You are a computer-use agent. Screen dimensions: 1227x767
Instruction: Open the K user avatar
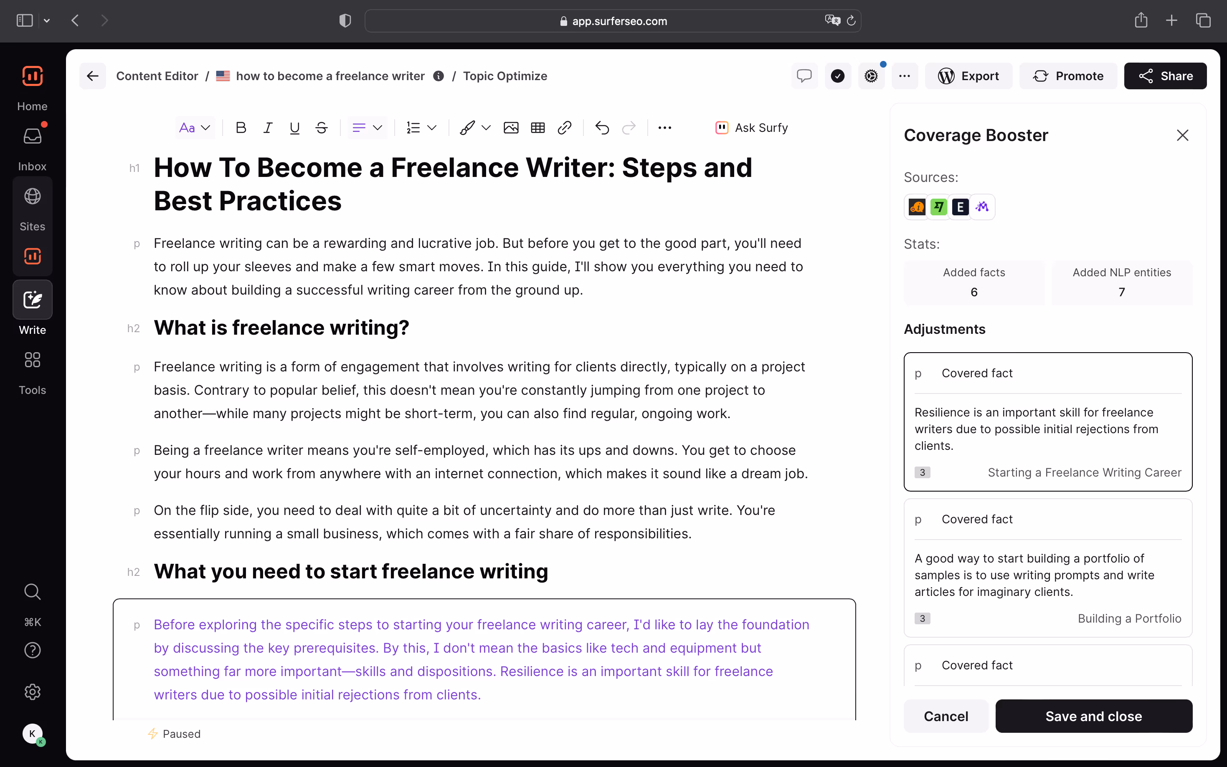point(33,734)
